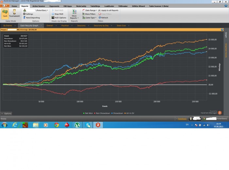
Task: Open HM Apps ribbon tab
Action: pos(67,6)
